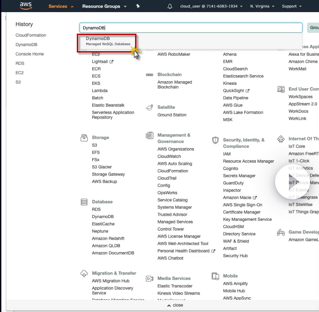Open AWS RoboMaker
The height and width of the screenshot is (312, 319).
pos(174,54)
